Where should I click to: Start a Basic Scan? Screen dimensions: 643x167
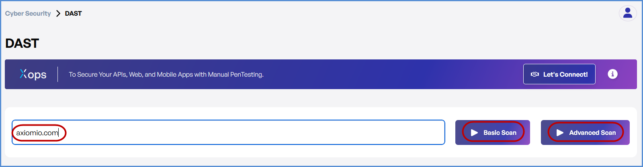point(493,132)
